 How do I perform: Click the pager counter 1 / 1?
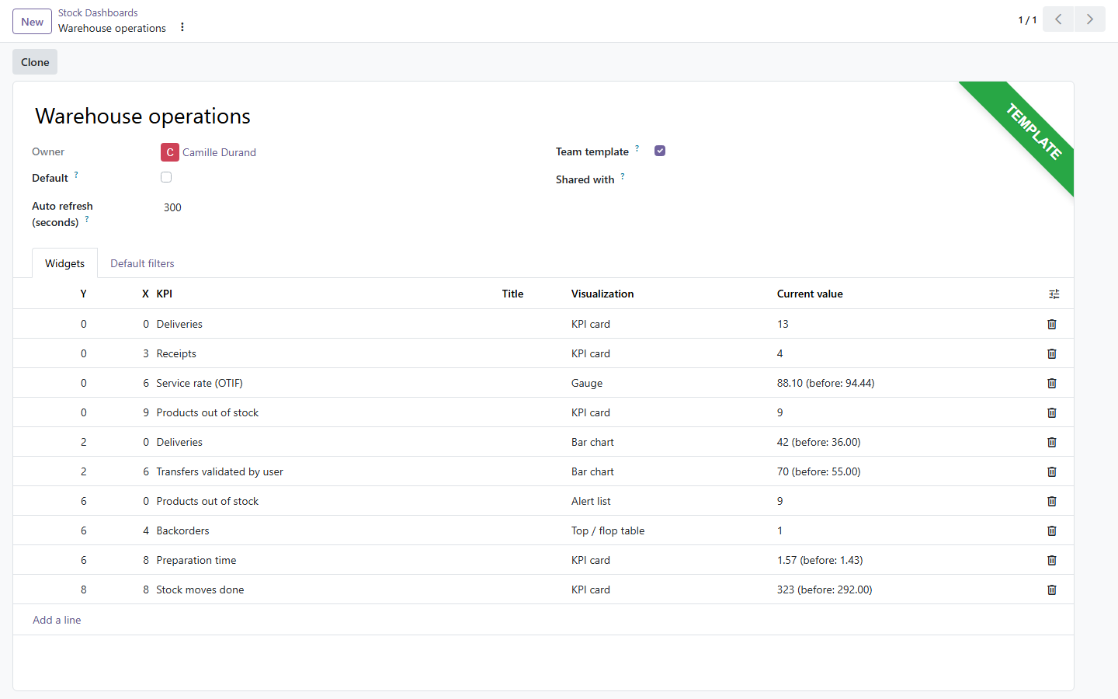(x=1027, y=20)
